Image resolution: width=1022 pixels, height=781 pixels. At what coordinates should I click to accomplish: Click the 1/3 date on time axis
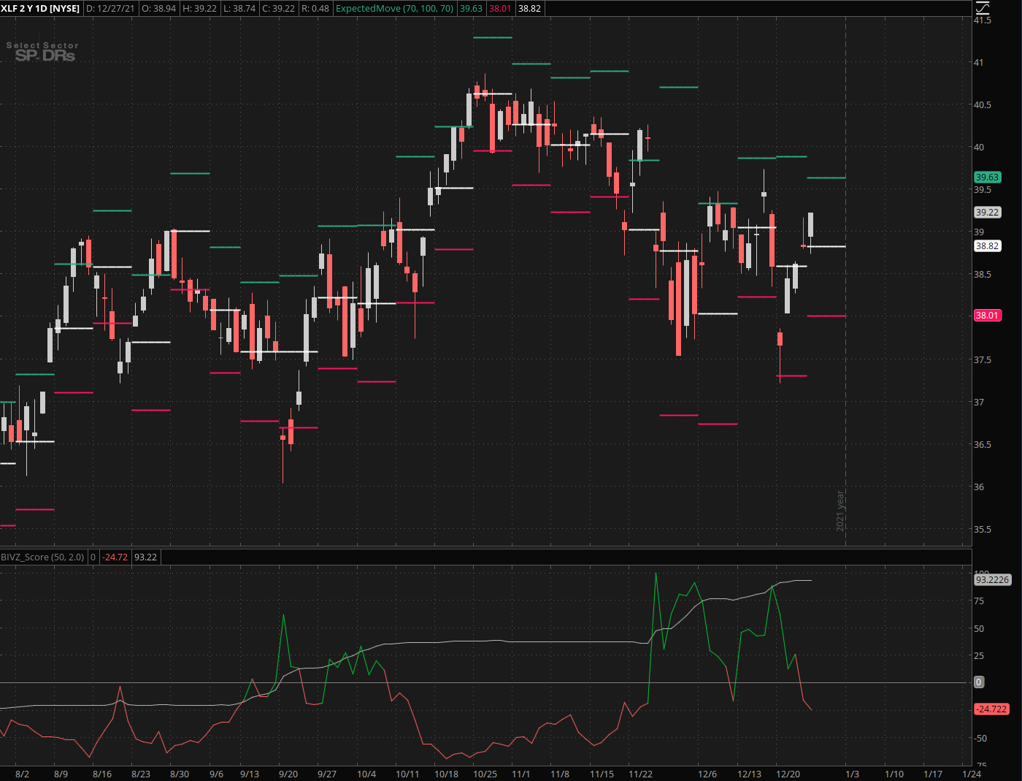pyautogui.click(x=852, y=774)
